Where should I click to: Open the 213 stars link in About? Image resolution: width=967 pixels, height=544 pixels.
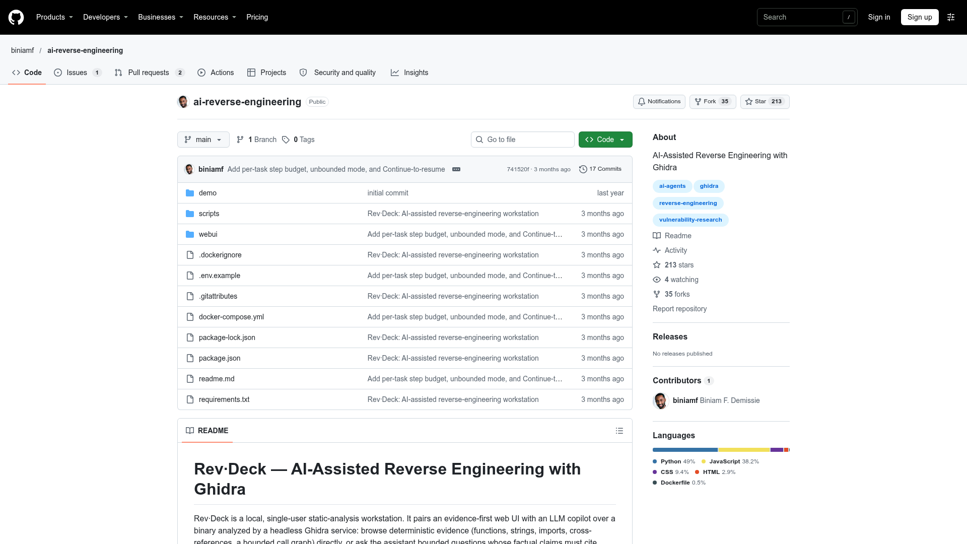(x=673, y=265)
